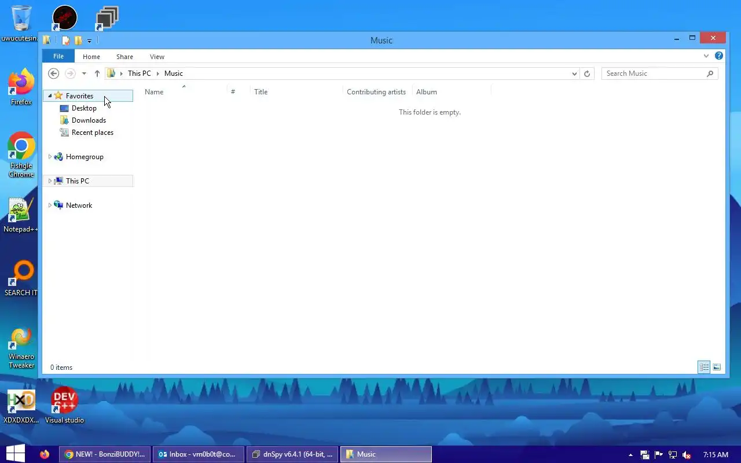741x463 pixels.
Task: Click the New folder icon in title bar
Action: [x=78, y=41]
